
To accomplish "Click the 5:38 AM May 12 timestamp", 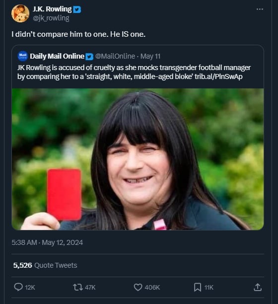I will tap(47, 242).
